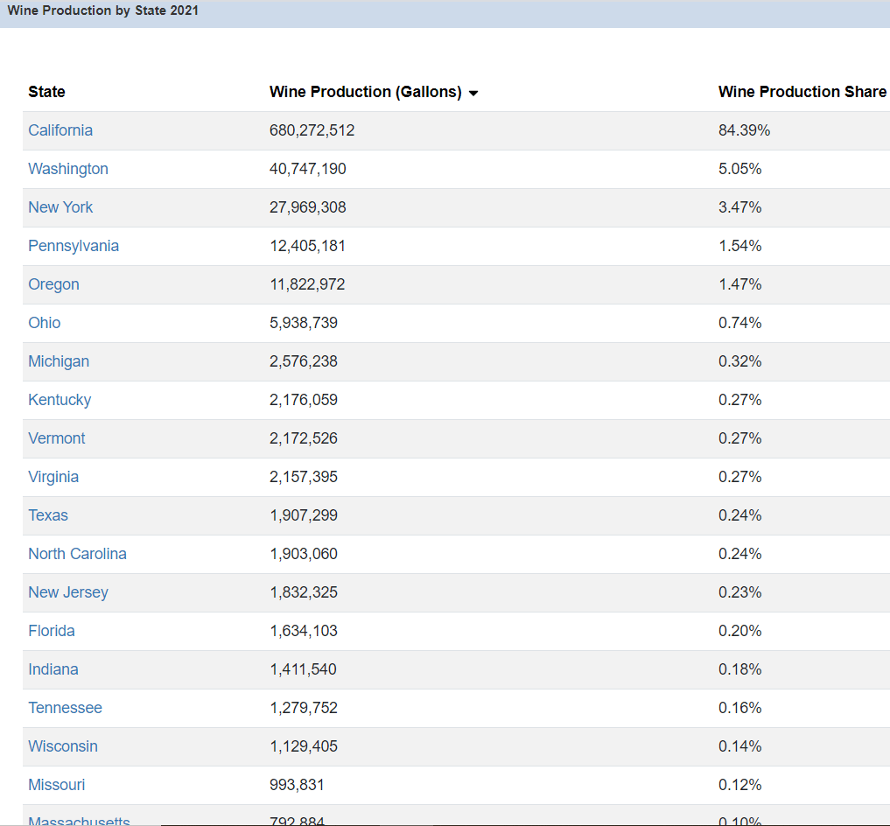Sort by the Wine Production (Gallons) header
The height and width of the screenshot is (826, 890).
tap(365, 92)
